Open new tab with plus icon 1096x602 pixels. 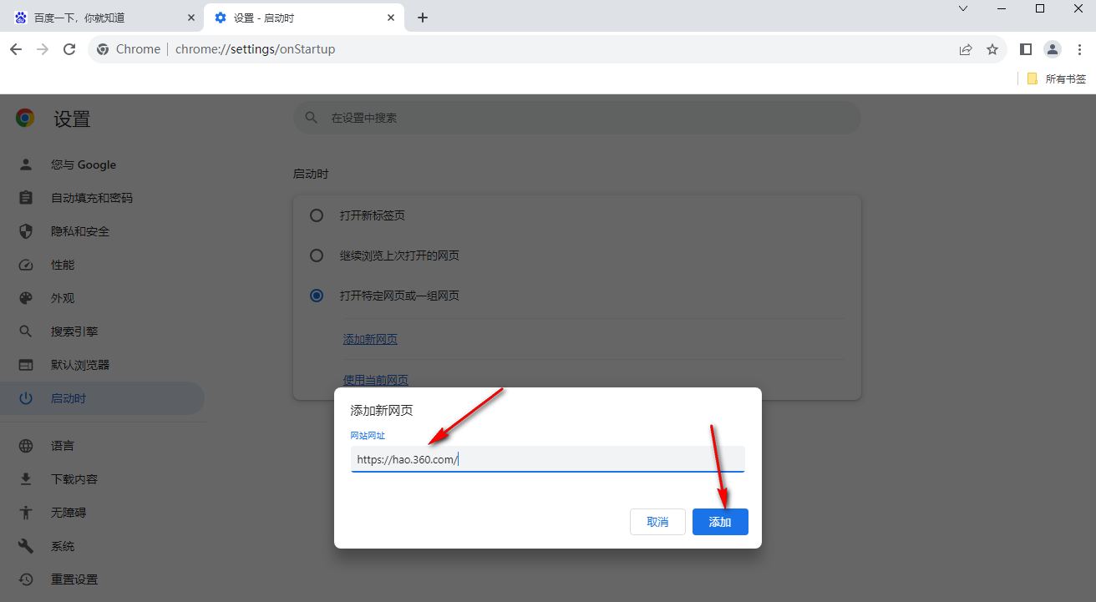tap(423, 18)
